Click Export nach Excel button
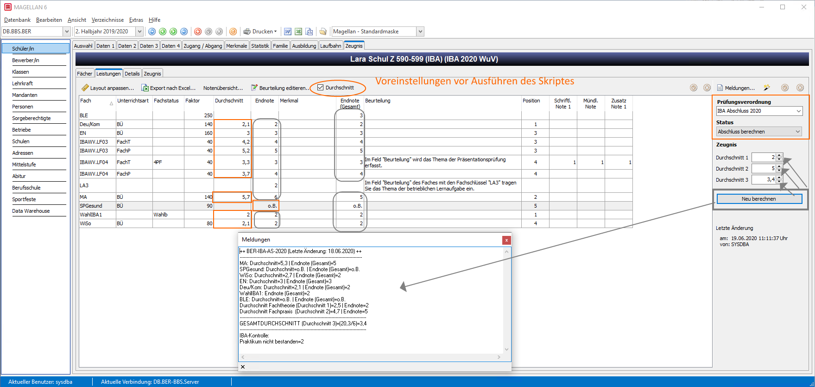The image size is (815, 387). pos(169,88)
